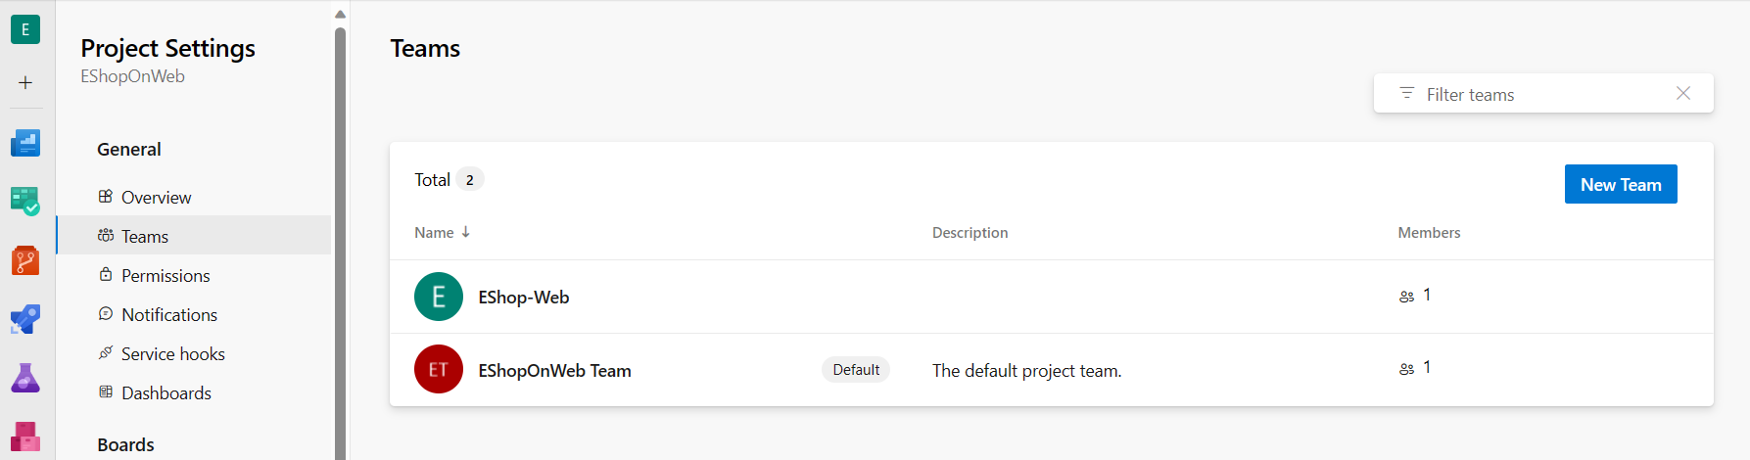Click the EShopOnWeb Team red avatar
Viewport: 1750px width, 460px height.
(x=439, y=369)
